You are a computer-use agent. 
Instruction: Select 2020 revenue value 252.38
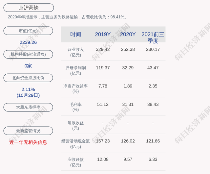coord(128,50)
